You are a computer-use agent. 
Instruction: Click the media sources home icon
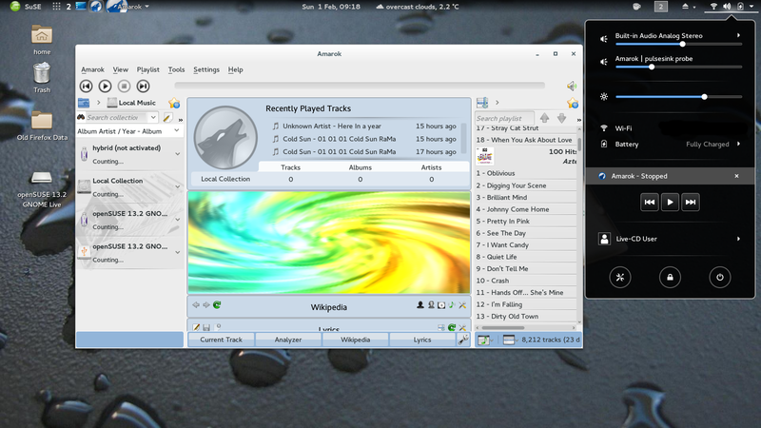click(84, 103)
